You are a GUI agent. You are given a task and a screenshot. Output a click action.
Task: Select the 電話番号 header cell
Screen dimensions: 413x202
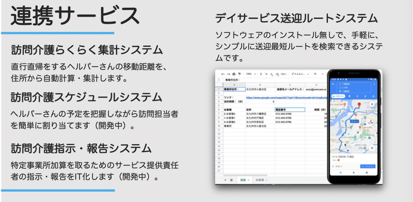click(x=290, y=110)
